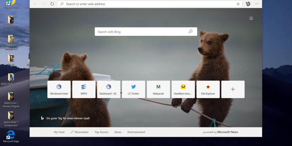Screen dimensions: 292x146
Task: Open the user profile avatar
Action: coord(248,4)
